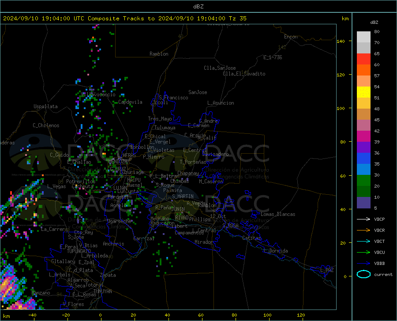Image resolution: width=397 pixels, height=321 pixels.
Task: Click the Uspallata label on the map
Action: point(45,107)
